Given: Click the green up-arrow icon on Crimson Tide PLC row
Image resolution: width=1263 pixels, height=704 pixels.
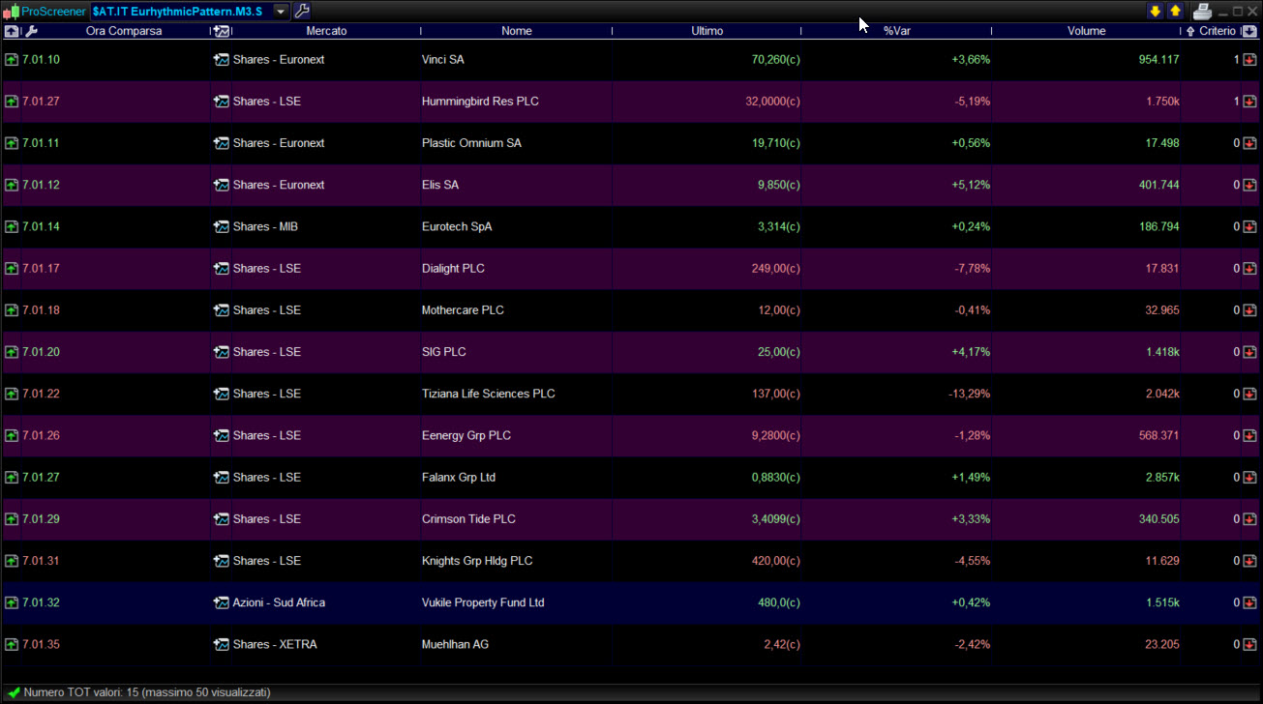Looking at the screenshot, I should coord(12,519).
